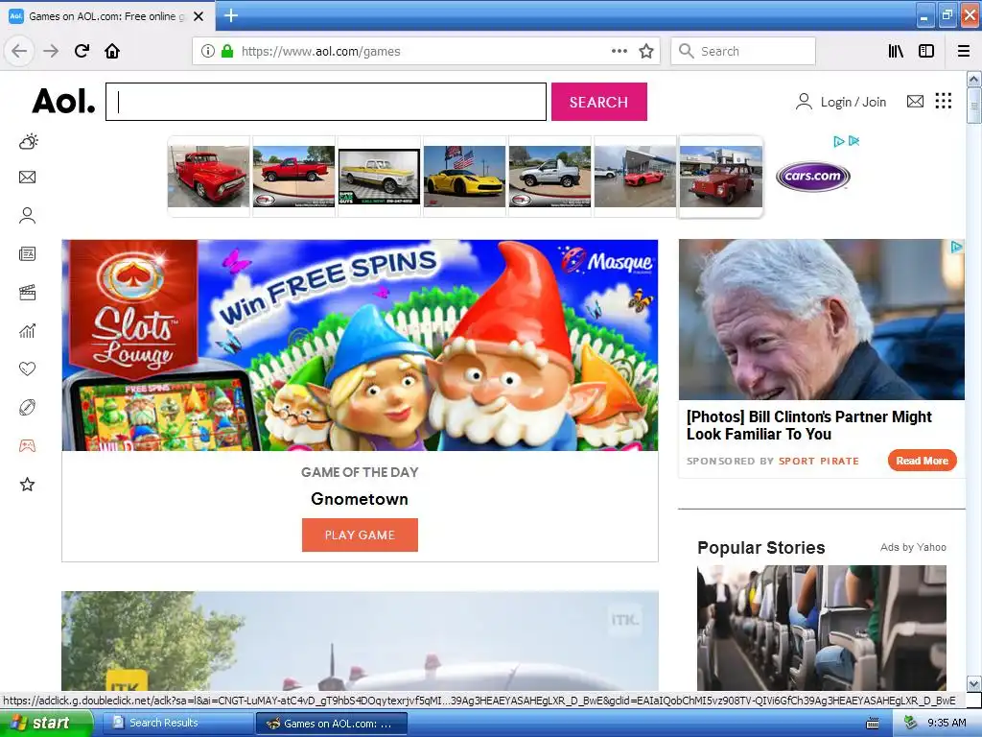Go to browser home page
Viewport: 982px width, 737px height.
(112, 51)
